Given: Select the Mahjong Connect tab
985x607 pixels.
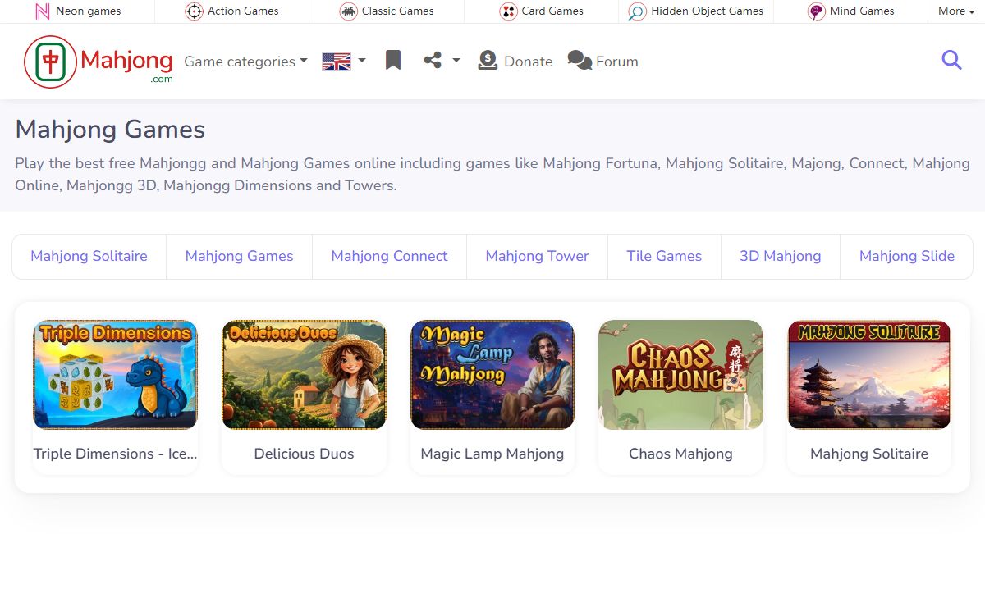Looking at the screenshot, I should [x=389, y=256].
